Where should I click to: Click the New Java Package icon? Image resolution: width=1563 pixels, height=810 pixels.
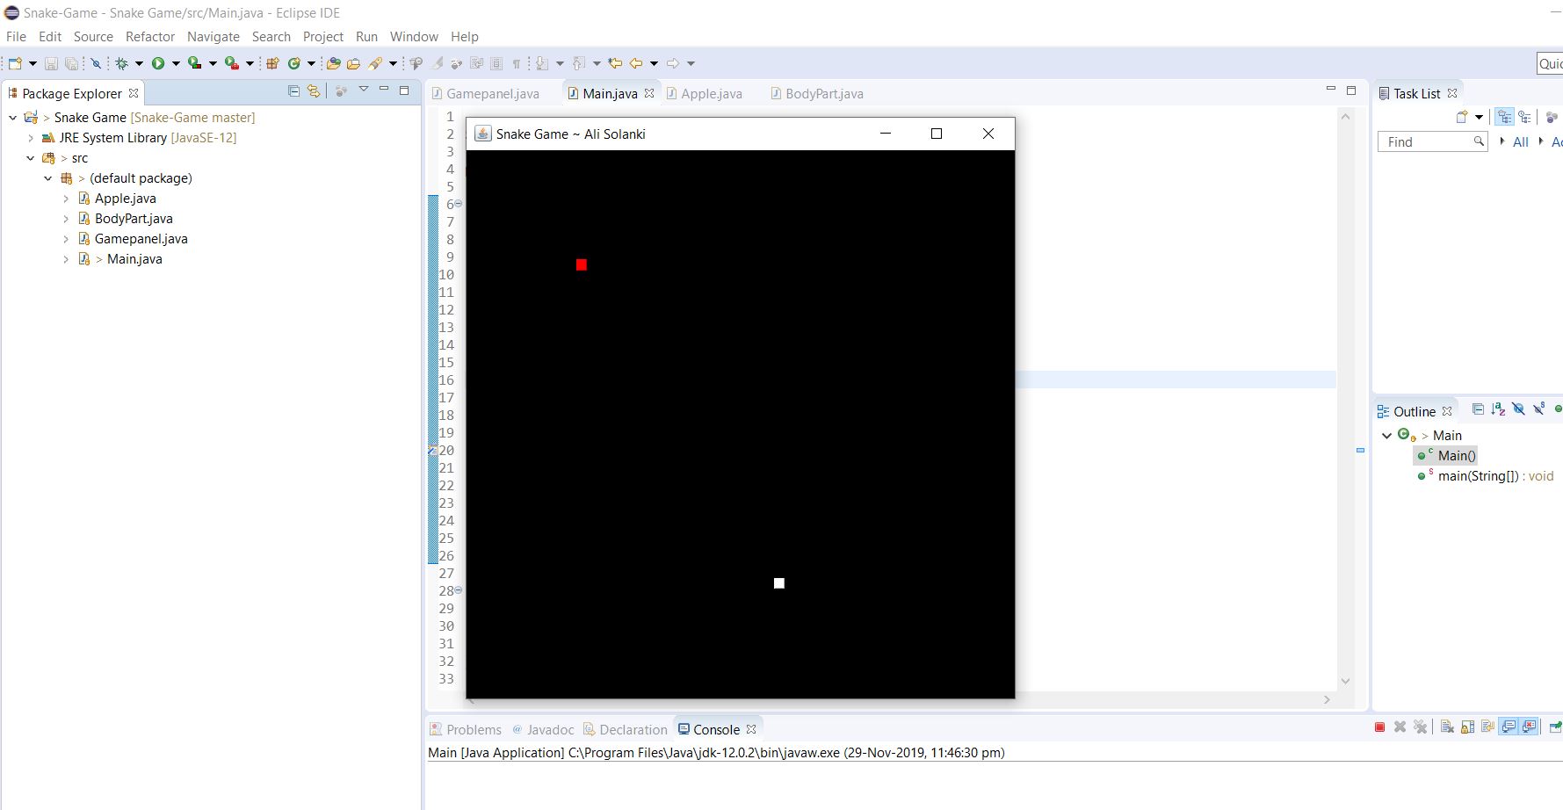pyautogui.click(x=272, y=63)
